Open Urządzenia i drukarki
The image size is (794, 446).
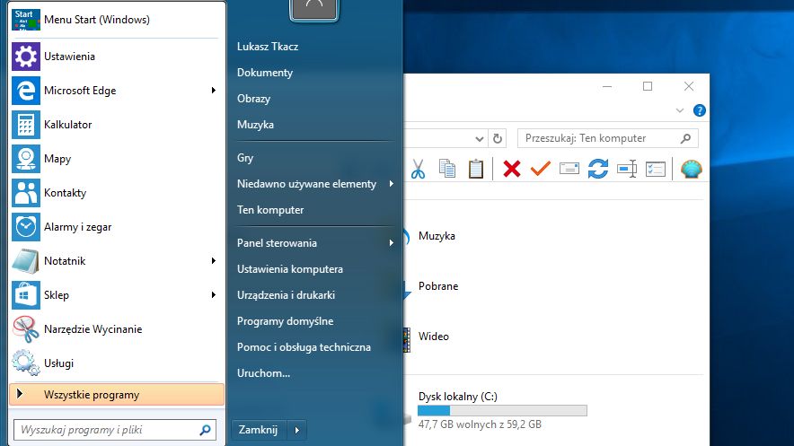tap(286, 295)
